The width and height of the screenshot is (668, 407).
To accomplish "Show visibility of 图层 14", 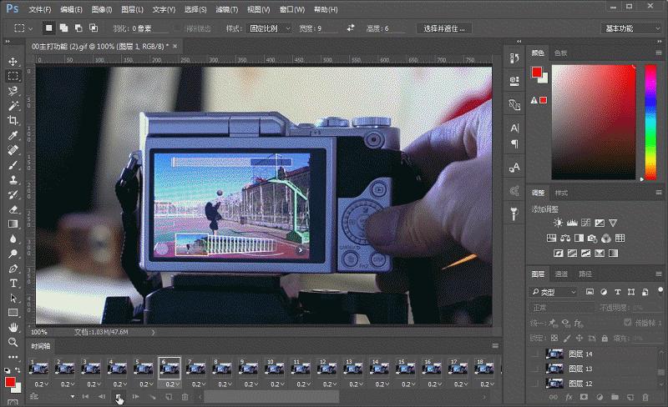I will click(535, 354).
